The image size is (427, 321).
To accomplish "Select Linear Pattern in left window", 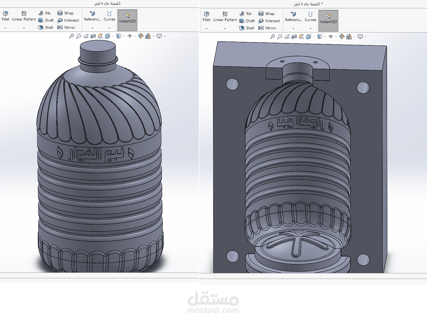I will [x=24, y=16].
